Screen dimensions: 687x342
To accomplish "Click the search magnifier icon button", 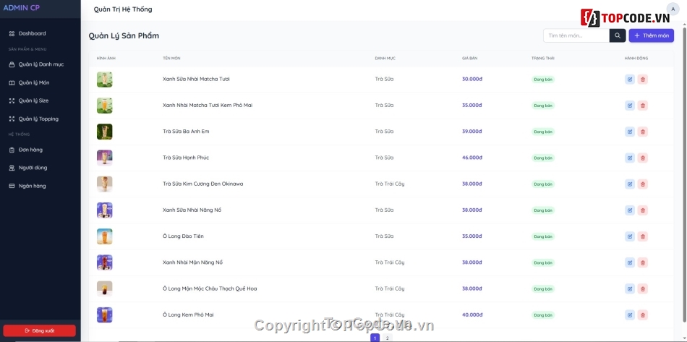I will (618, 35).
